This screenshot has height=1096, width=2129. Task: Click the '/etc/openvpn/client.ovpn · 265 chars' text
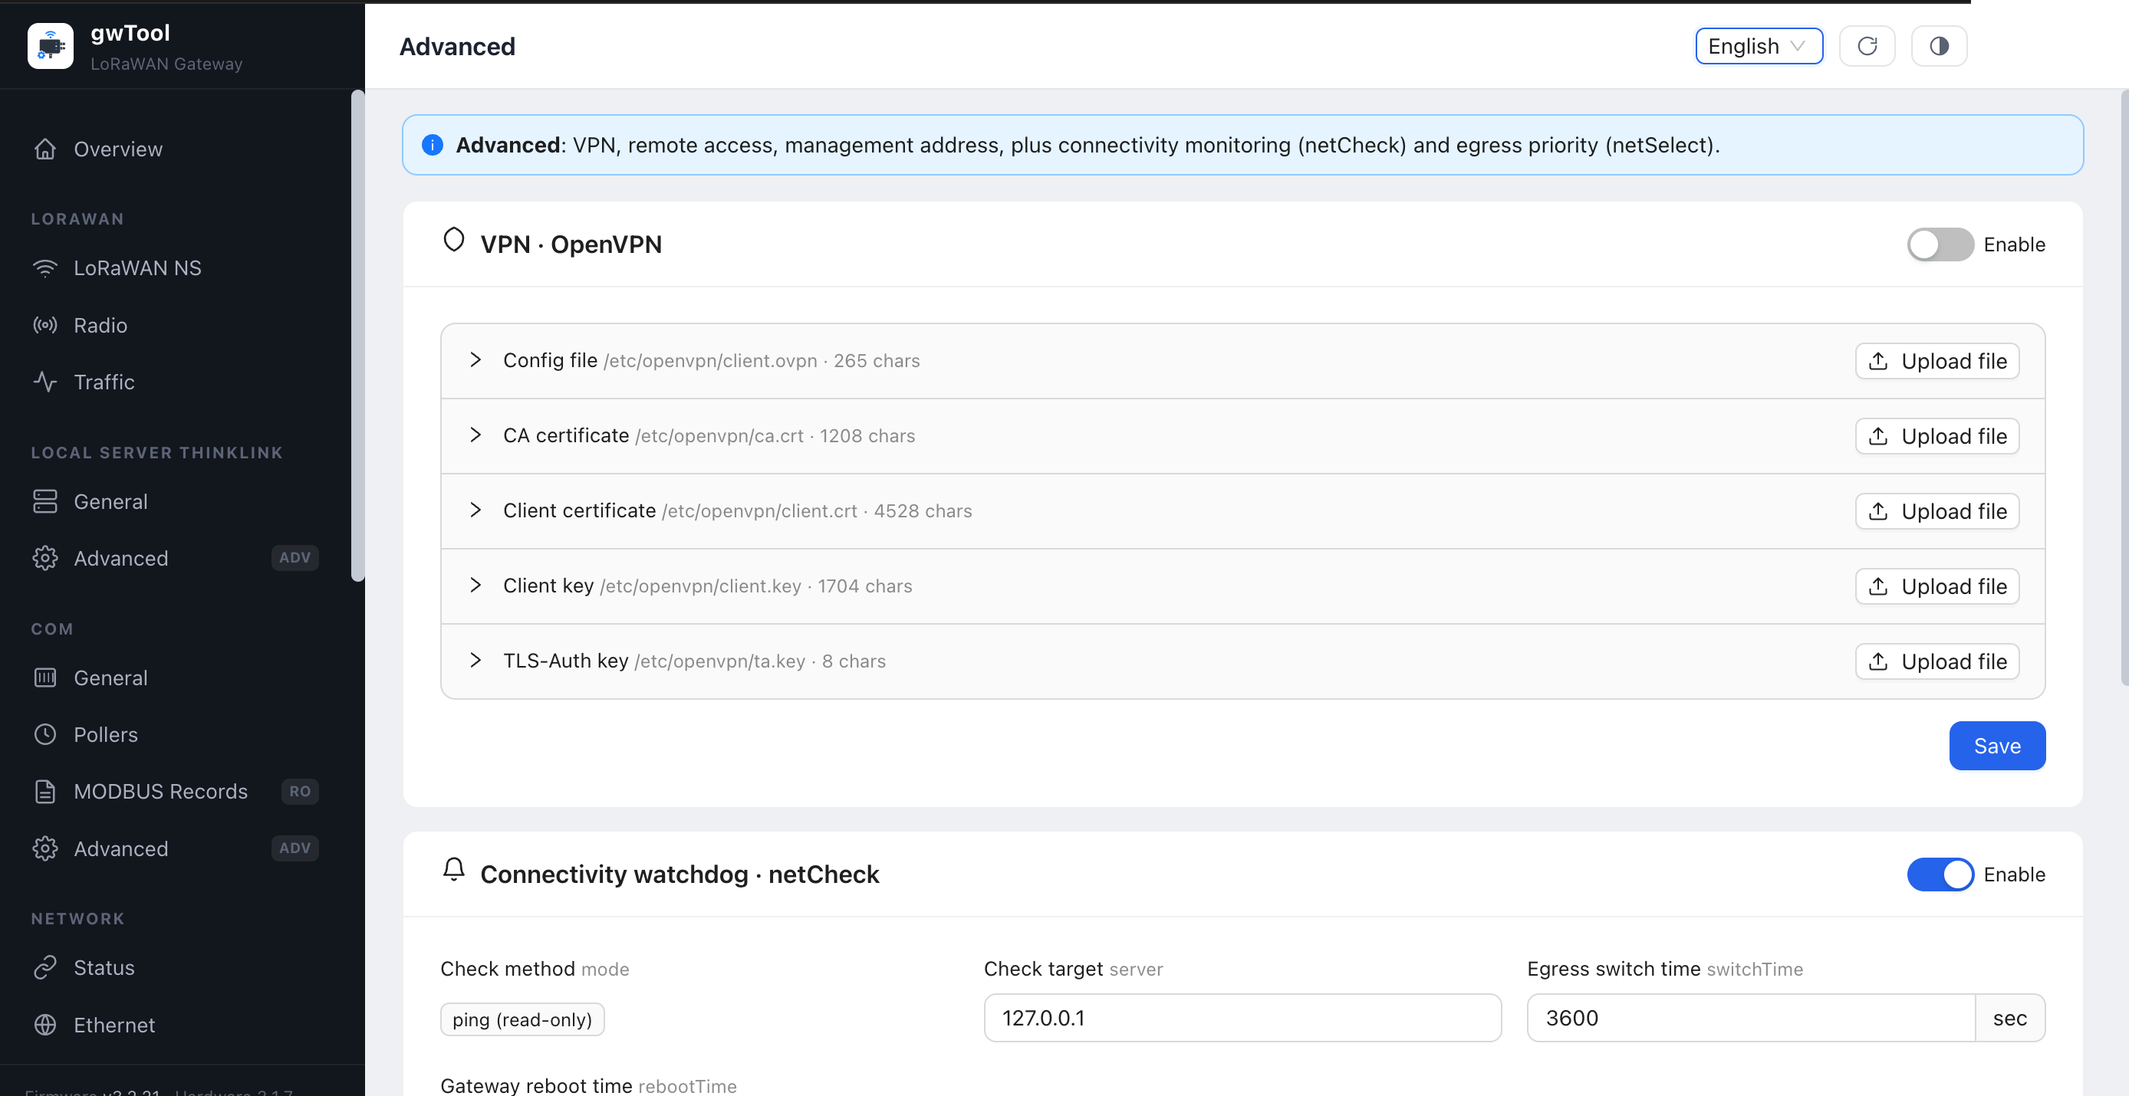click(x=762, y=361)
